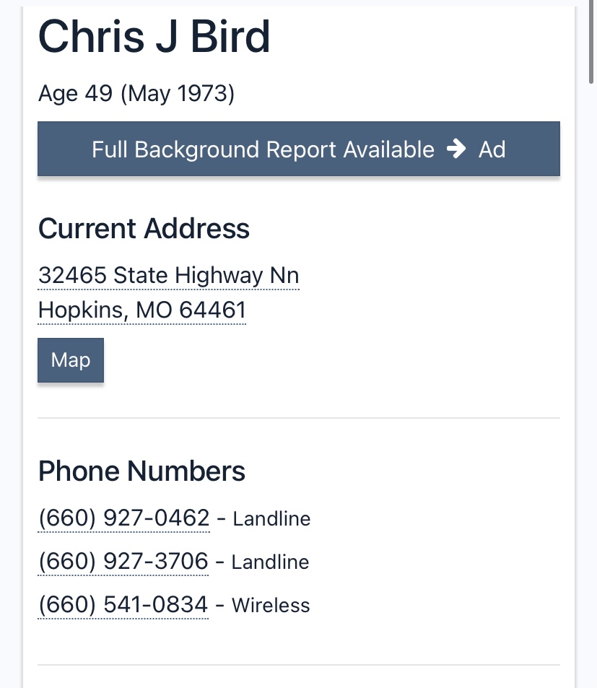597x688 pixels.
Task: Follow the Hopkins, MO 64461 link
Action: 141,310
